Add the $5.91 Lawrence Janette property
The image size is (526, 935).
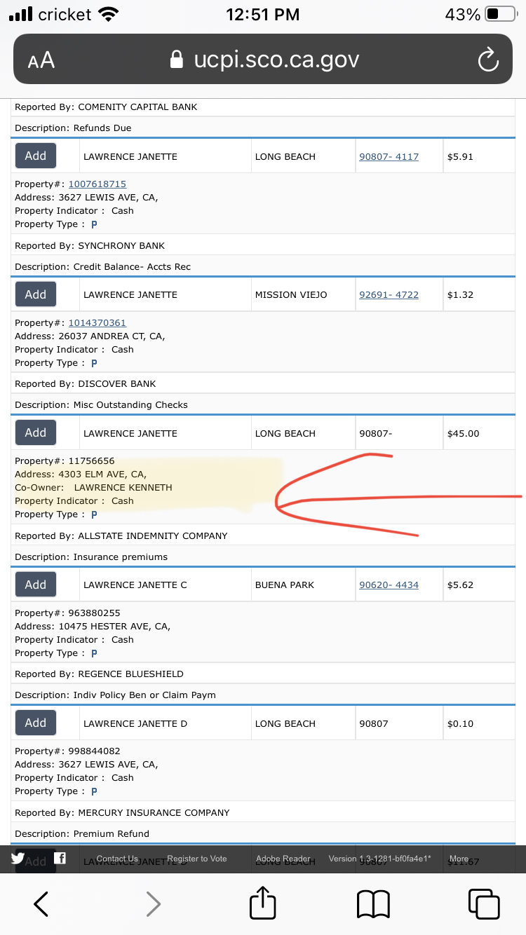pos(36,156)
